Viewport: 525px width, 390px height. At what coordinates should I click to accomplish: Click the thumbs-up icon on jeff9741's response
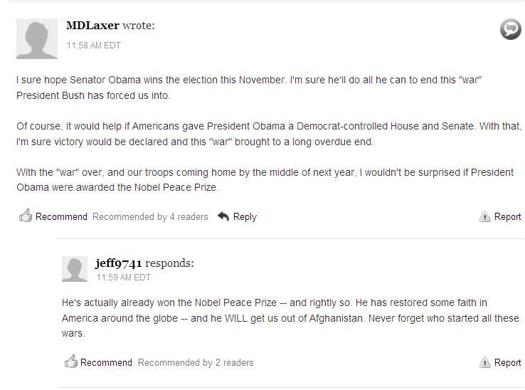point(70,362)
